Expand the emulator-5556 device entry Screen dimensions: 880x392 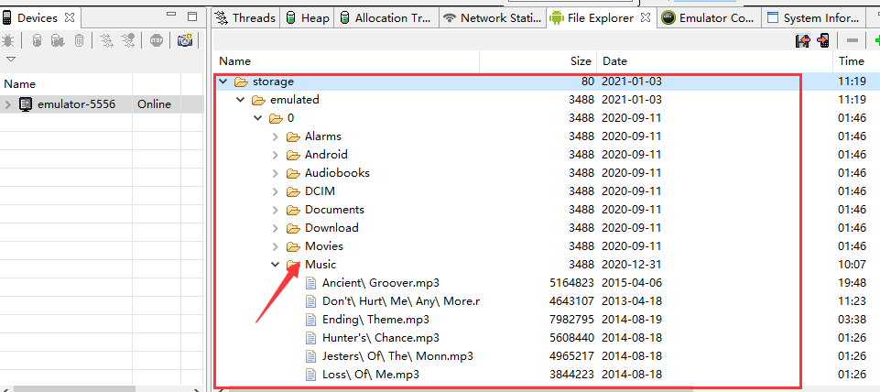click(7, 103)
